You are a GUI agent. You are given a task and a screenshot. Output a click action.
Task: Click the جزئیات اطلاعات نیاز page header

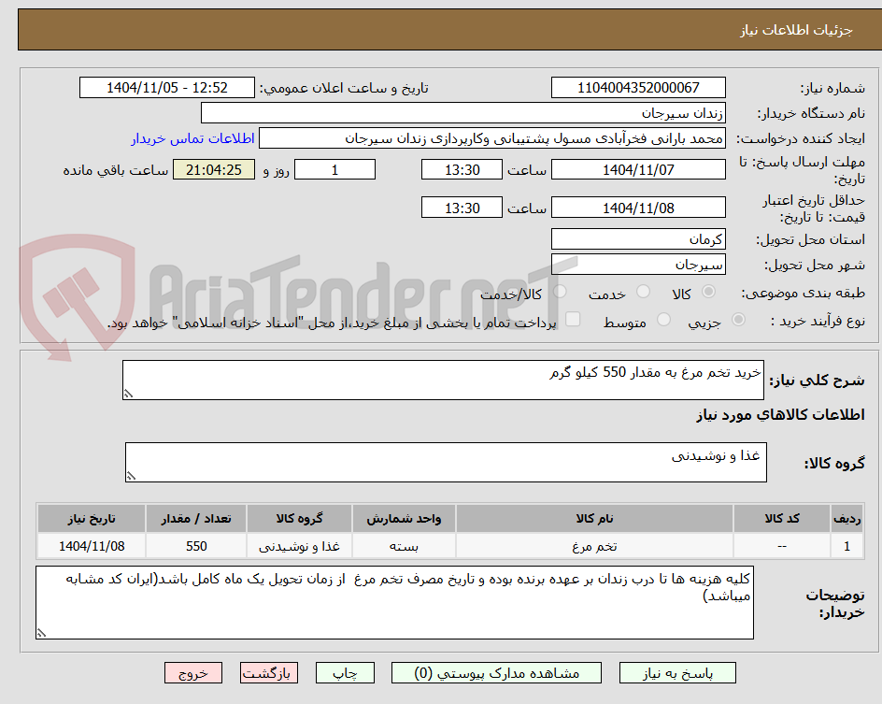pyautogui.click(x=796, y=30)
